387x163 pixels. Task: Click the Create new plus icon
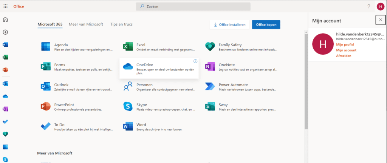(5, 32)
